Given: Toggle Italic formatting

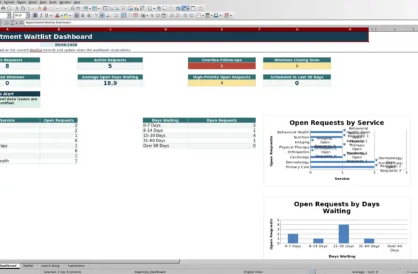Looking at the screenshot, I should (x=40, y=16).
